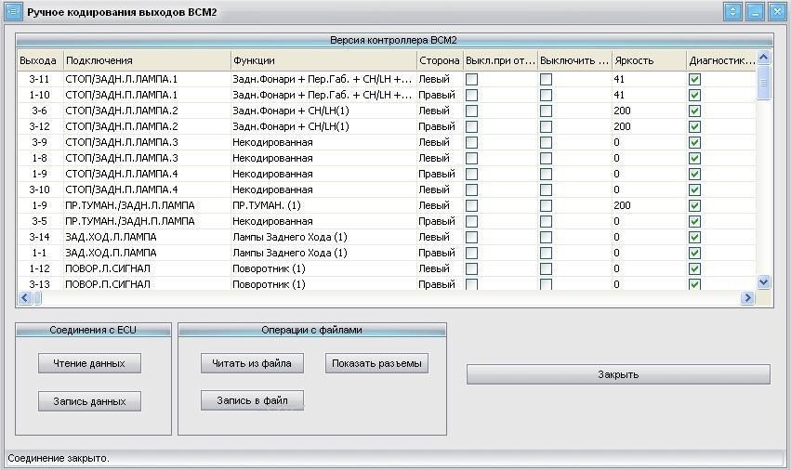The height and width of the screenshot is (470, 791).
Task: Click status bar text 'Соединение закрыто.'
Action: (x=59, y=459)
